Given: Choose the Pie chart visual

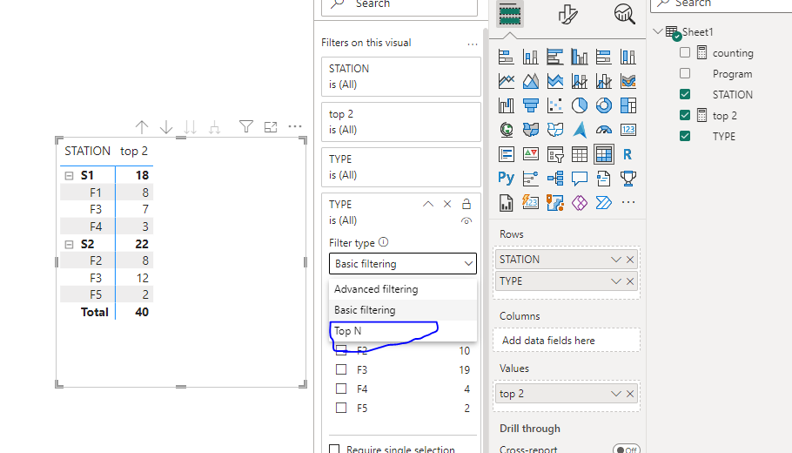Looking at the screenshot, I should 580,105.
